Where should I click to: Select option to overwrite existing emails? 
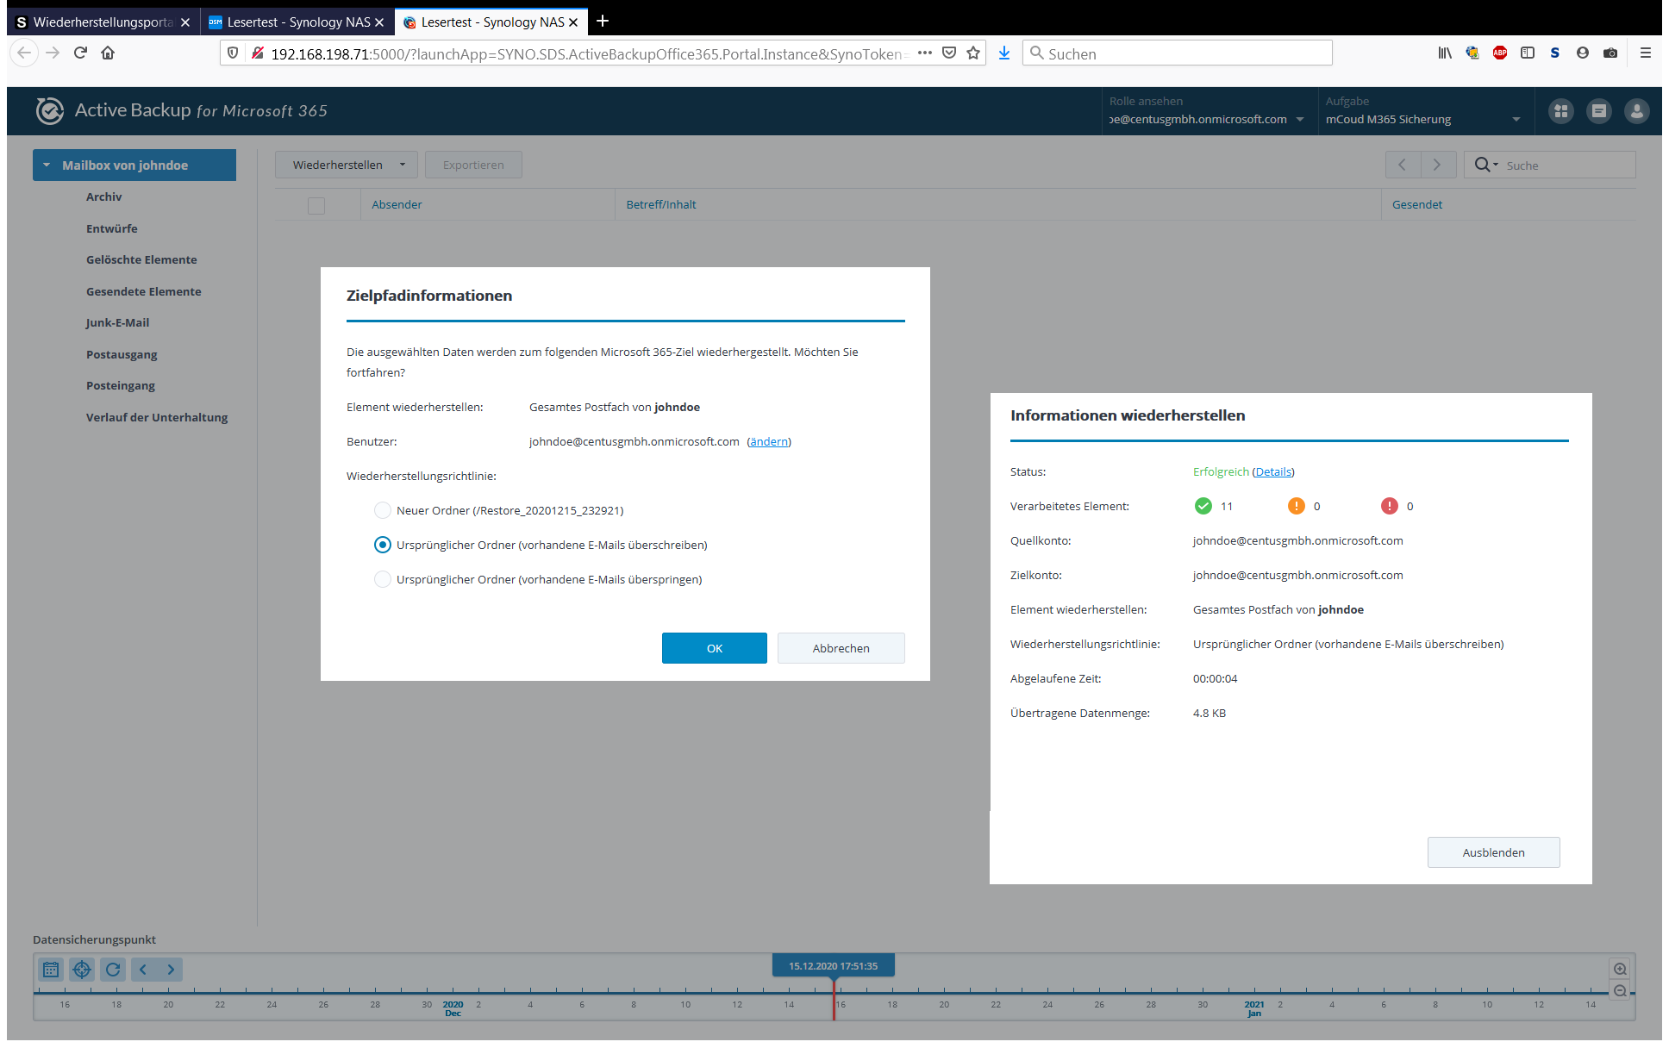[x=383, y=545]
